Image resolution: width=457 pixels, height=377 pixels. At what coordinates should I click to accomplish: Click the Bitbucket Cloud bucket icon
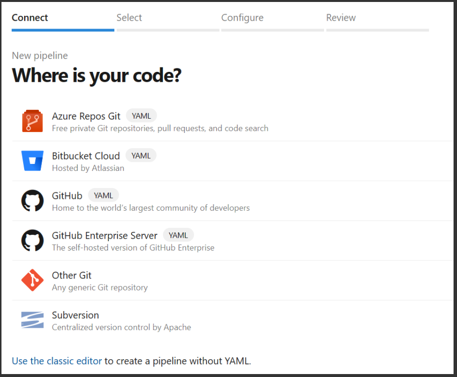[x=33, y=160]
